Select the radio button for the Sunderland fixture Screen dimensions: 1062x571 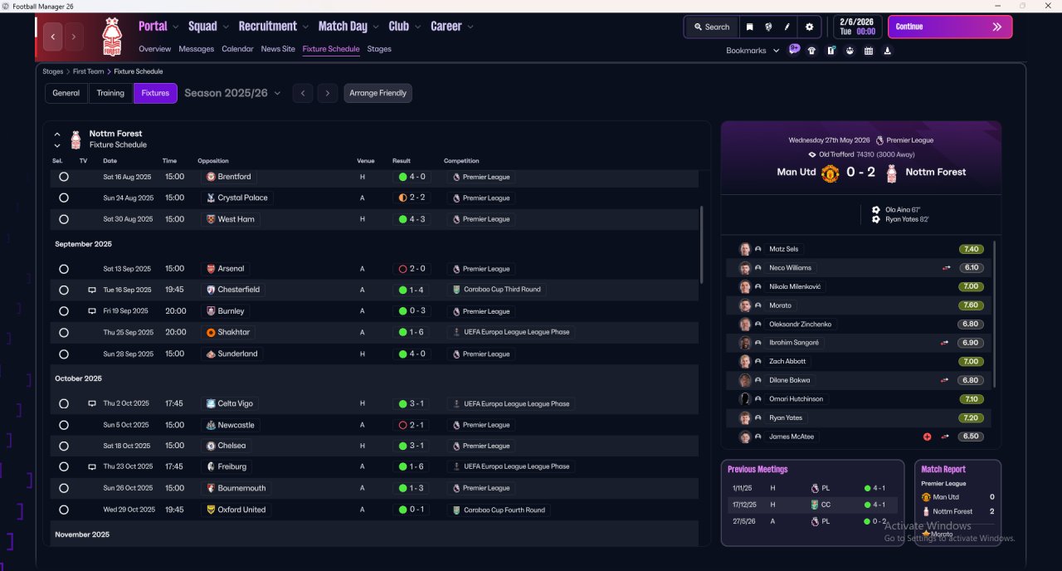pyautogui.click(x=64, y=354)
